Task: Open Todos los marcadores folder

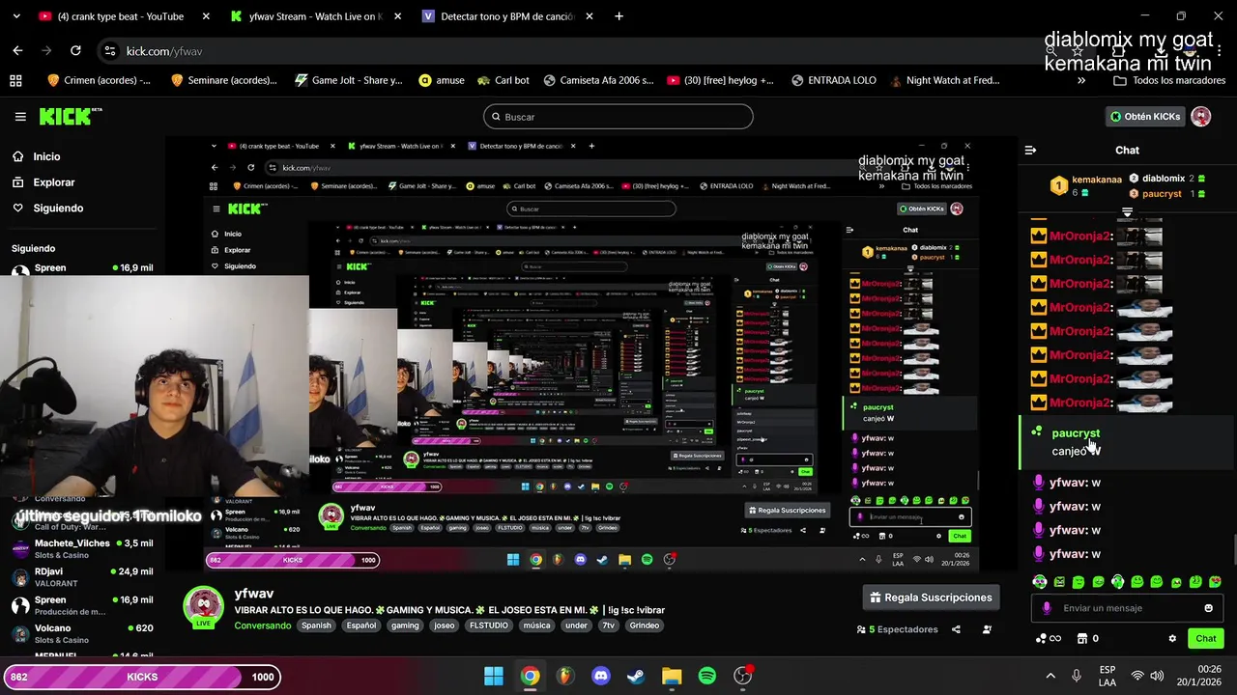Action: pos(1170,80)
